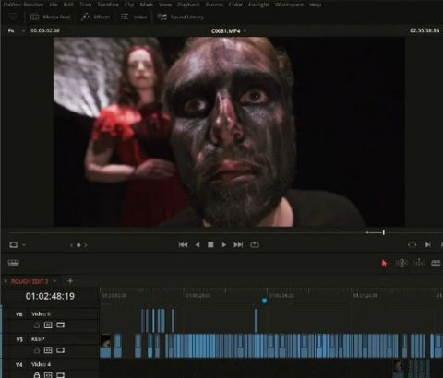Toggle loop playback
The width and height of the screenshot is (443, 378).
pyautogui.click(x=255, y=245)
